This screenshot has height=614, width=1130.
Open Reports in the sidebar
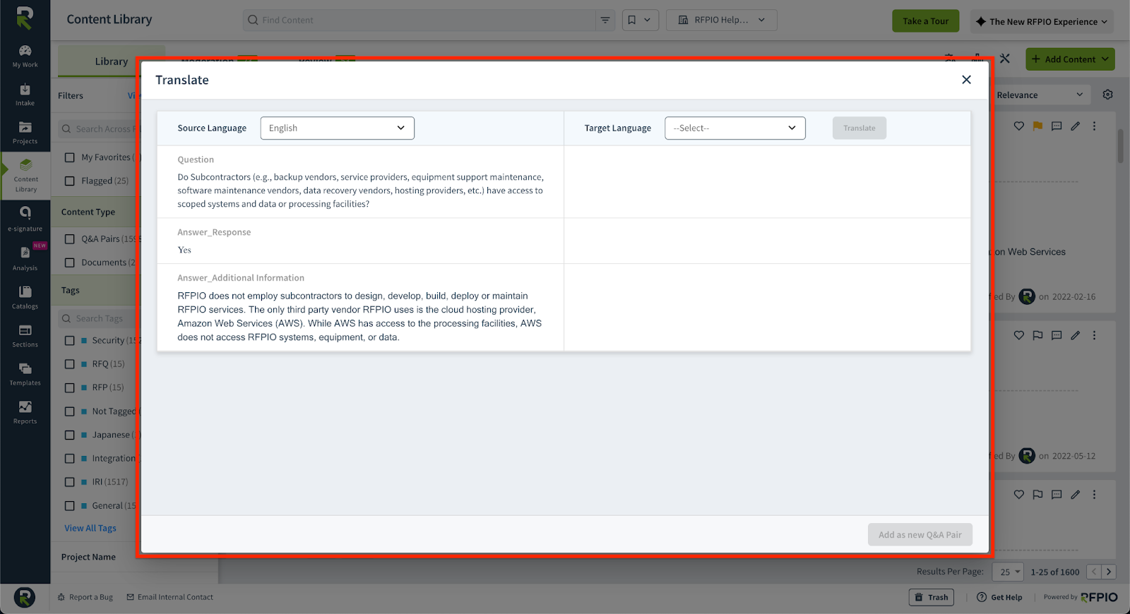[25, 412]
